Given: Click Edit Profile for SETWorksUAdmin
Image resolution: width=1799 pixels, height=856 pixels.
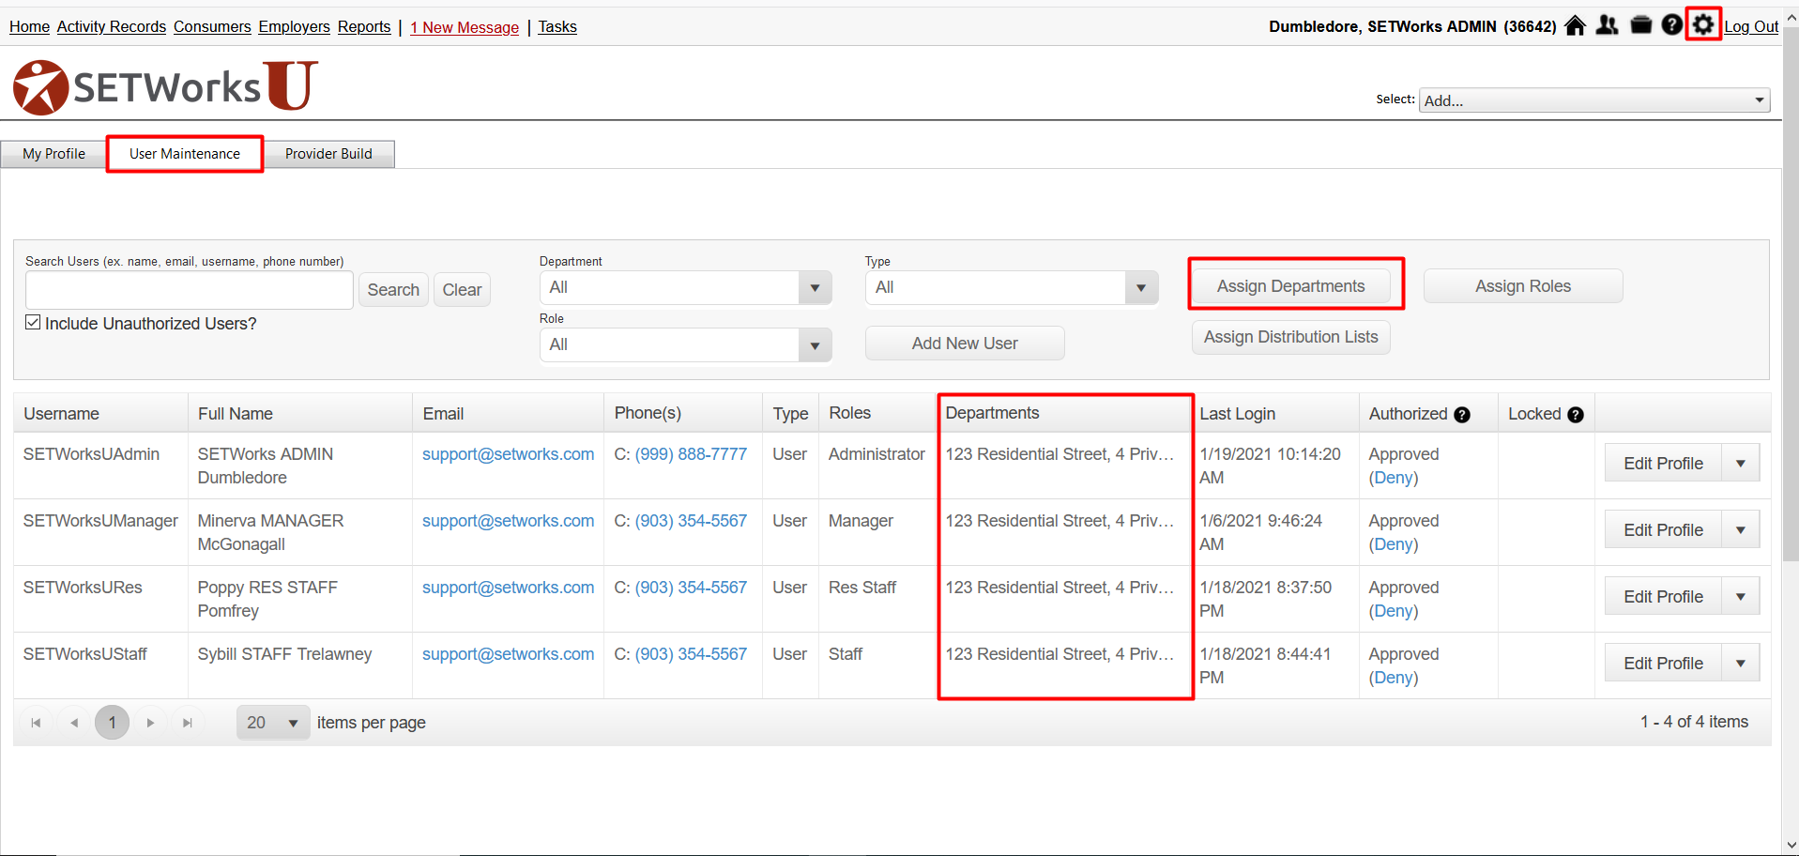Looking at the screenshot, I should tap(1663, 464).
